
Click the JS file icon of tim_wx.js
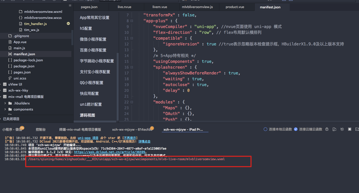[x=21, y=30]
